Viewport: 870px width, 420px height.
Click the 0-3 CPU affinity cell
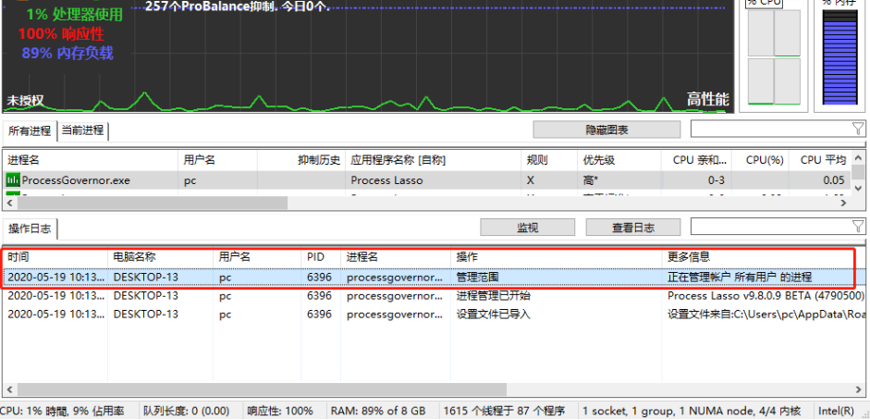716,180
